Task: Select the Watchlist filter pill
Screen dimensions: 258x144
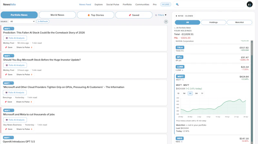Action: click(239, 22)
